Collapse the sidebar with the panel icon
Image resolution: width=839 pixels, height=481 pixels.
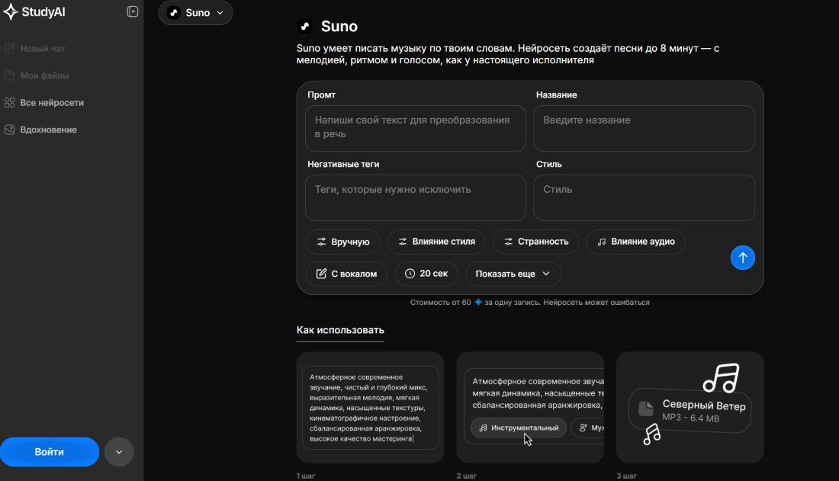coord(132,11)
